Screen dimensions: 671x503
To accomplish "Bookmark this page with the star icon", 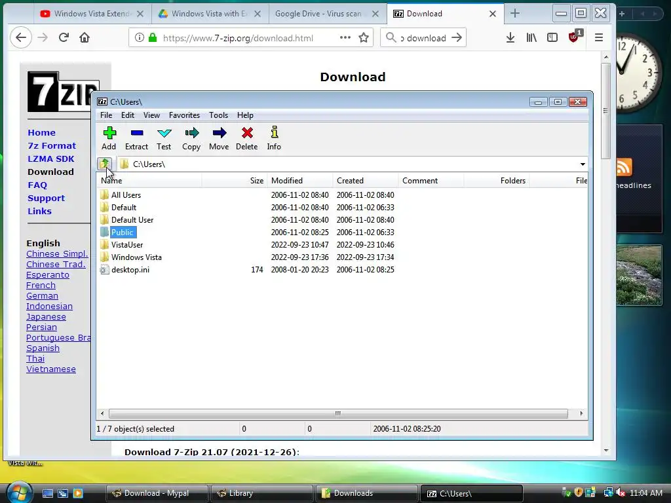I will 364,37.
